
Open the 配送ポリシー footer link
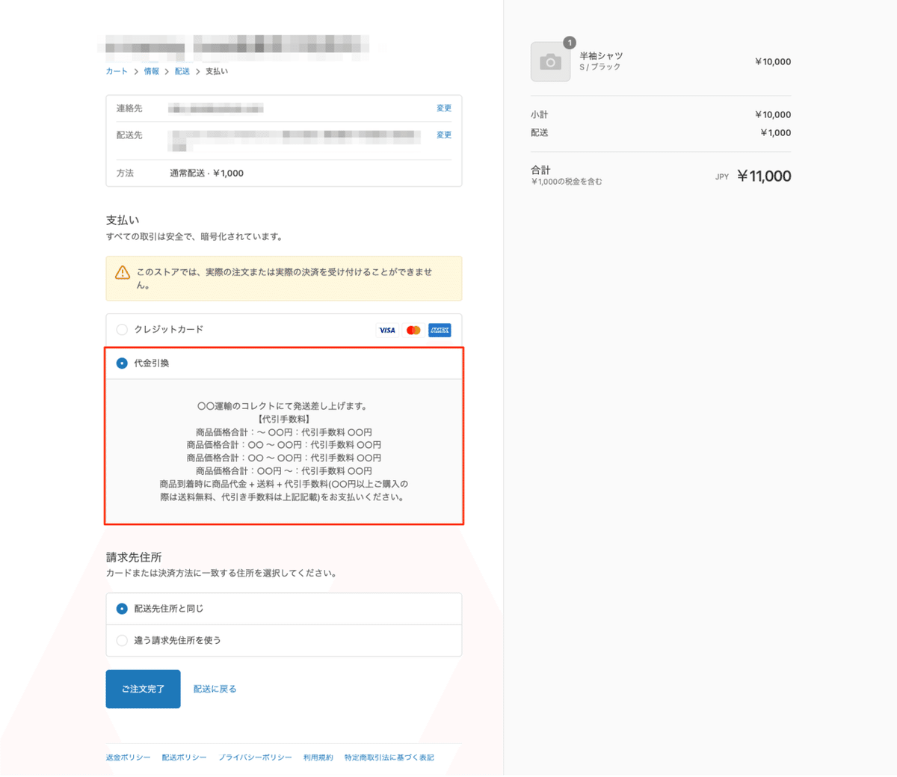pyautogui.click(x=184, y=758)
